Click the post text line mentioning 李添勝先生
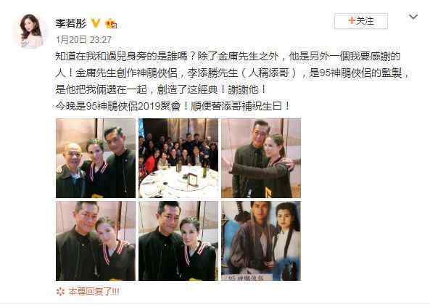Screen dimensions: 430x307 coord(233,73)
